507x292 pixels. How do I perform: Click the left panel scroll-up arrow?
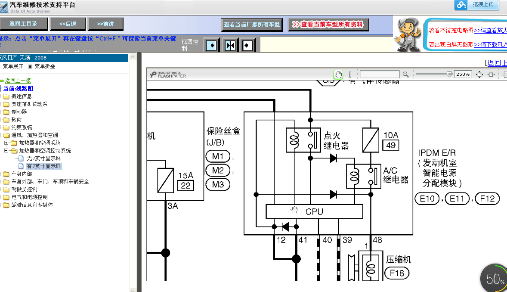(x=133, y=57)
